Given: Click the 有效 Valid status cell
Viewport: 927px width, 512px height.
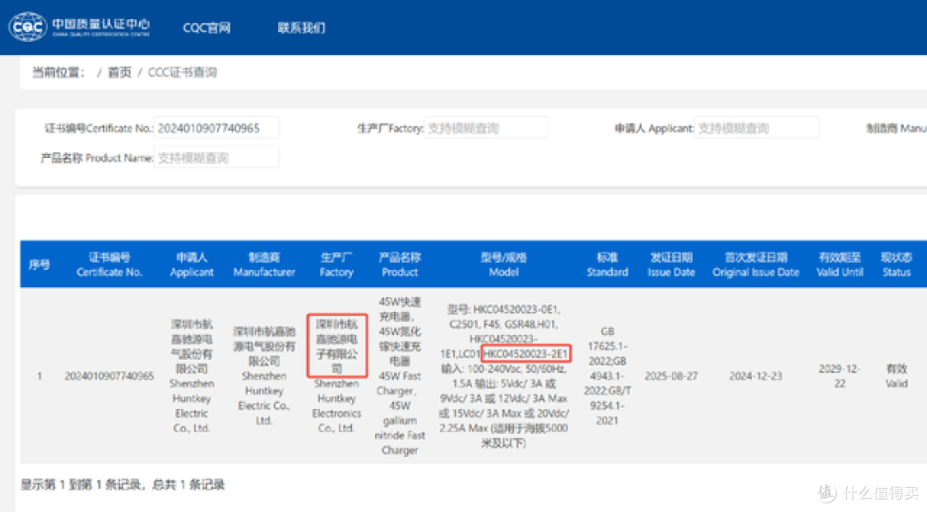Looking at the screenshot, I should tap(896, 376).
